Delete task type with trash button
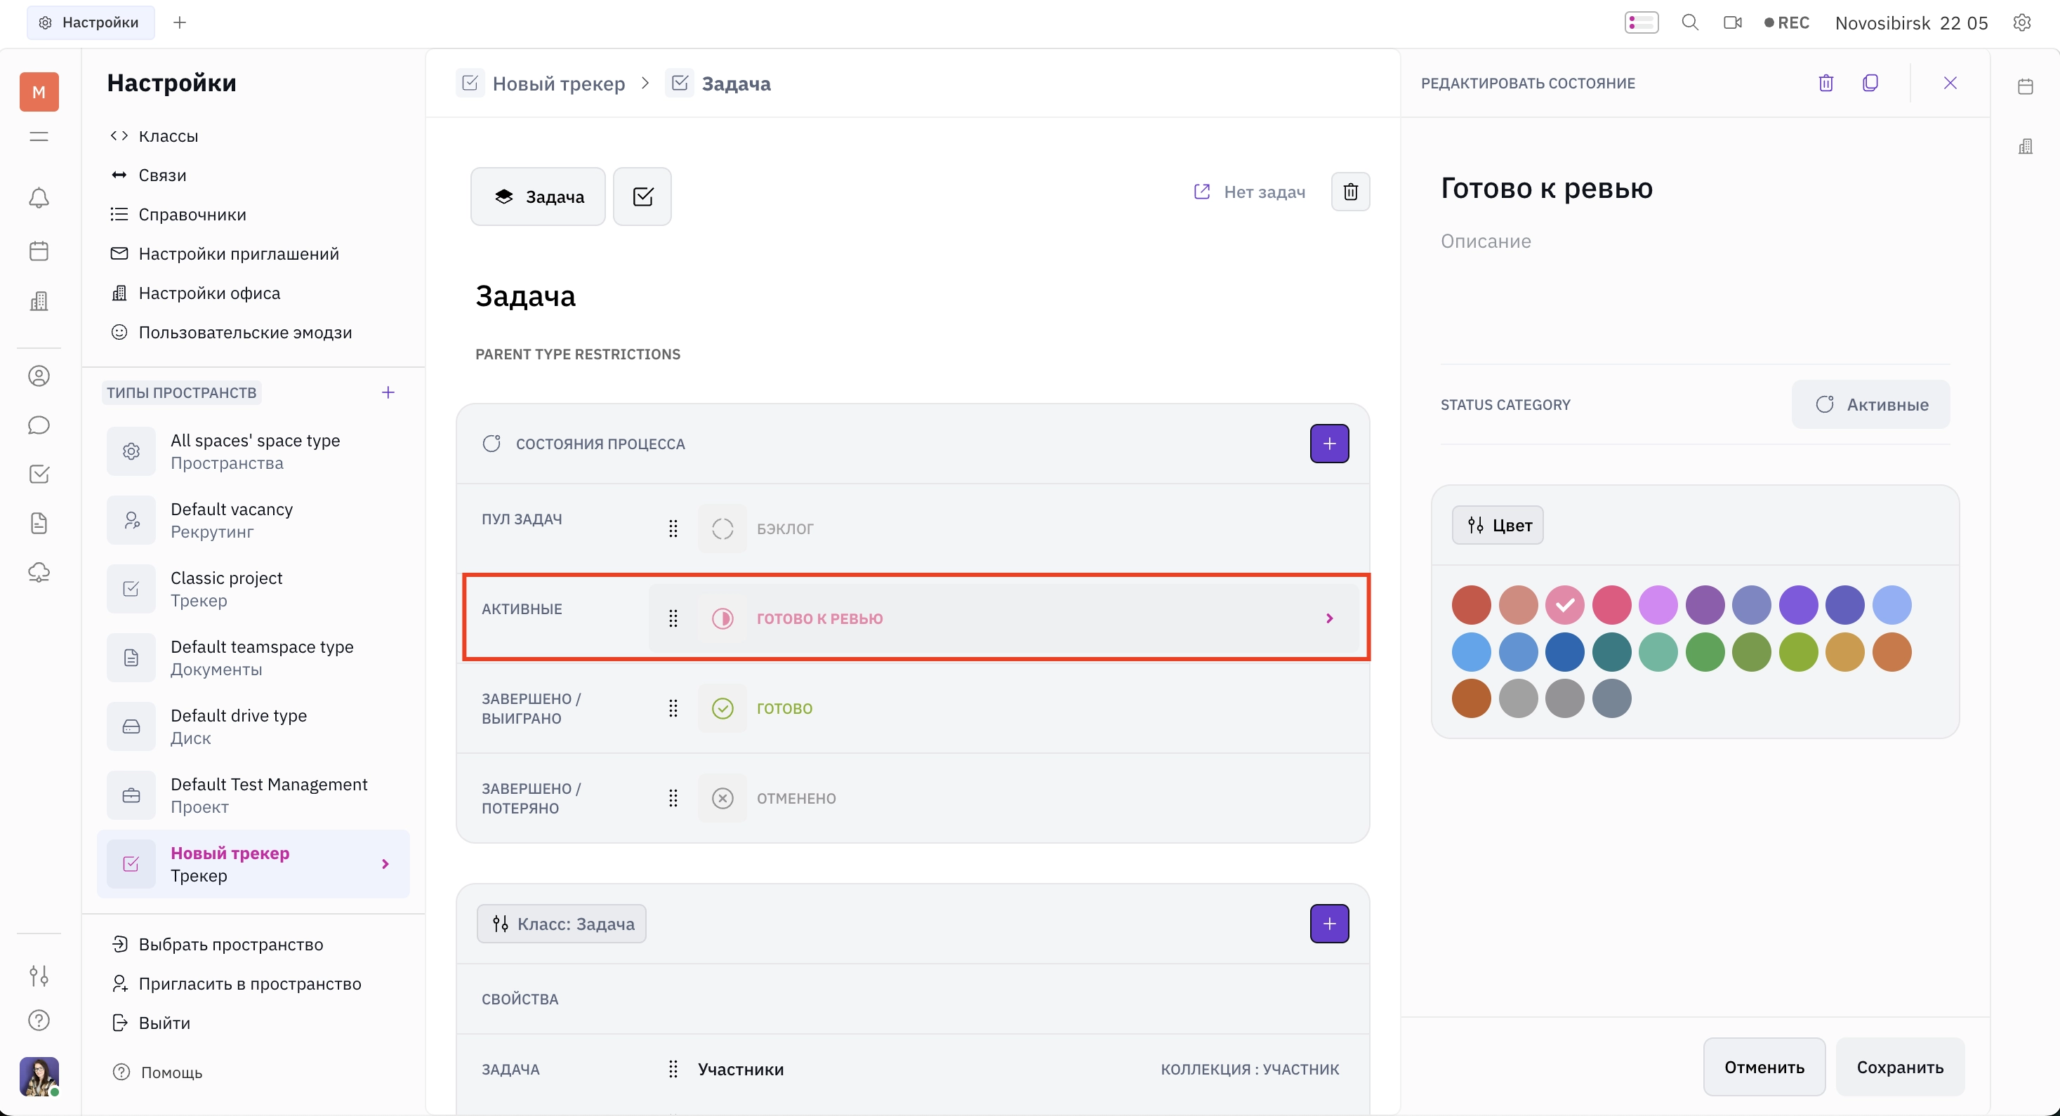 tap(1350, 192)
